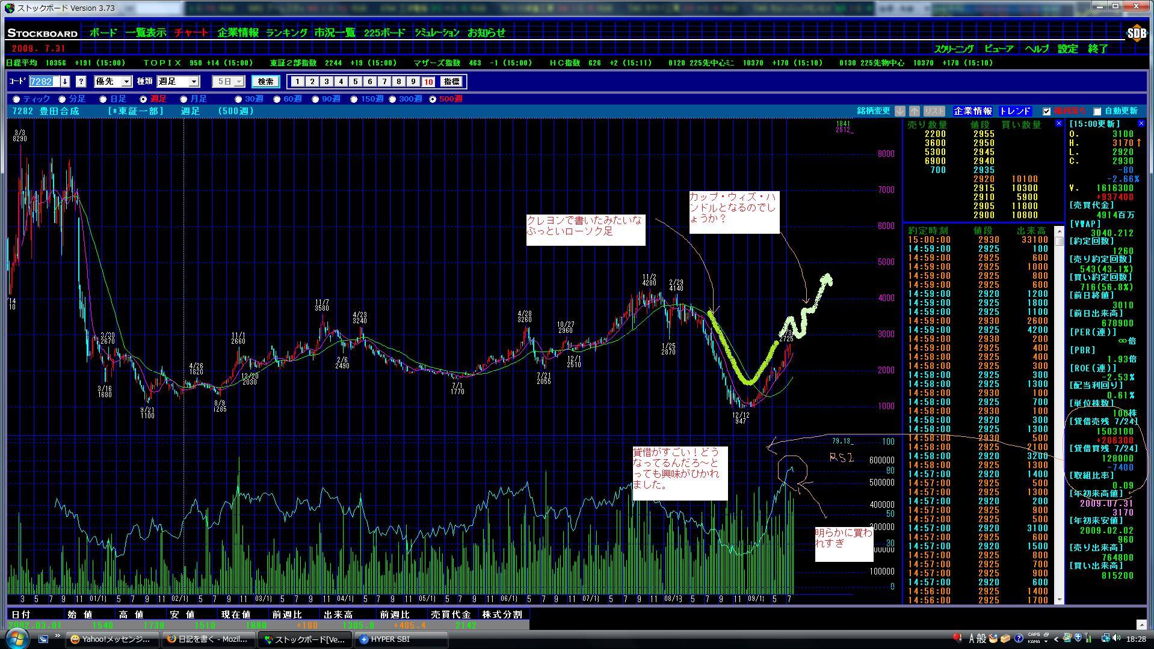Viewport: 1154px width, 649px height.
Task: Click the SDB logo icon
Action: coord(1136,34)
